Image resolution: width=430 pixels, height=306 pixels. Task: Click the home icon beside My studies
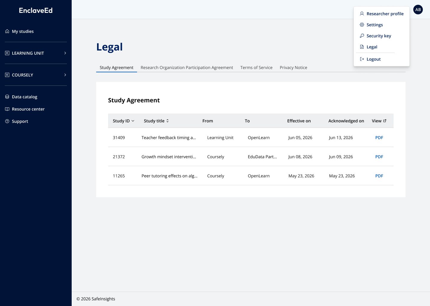tap(7, 31)
